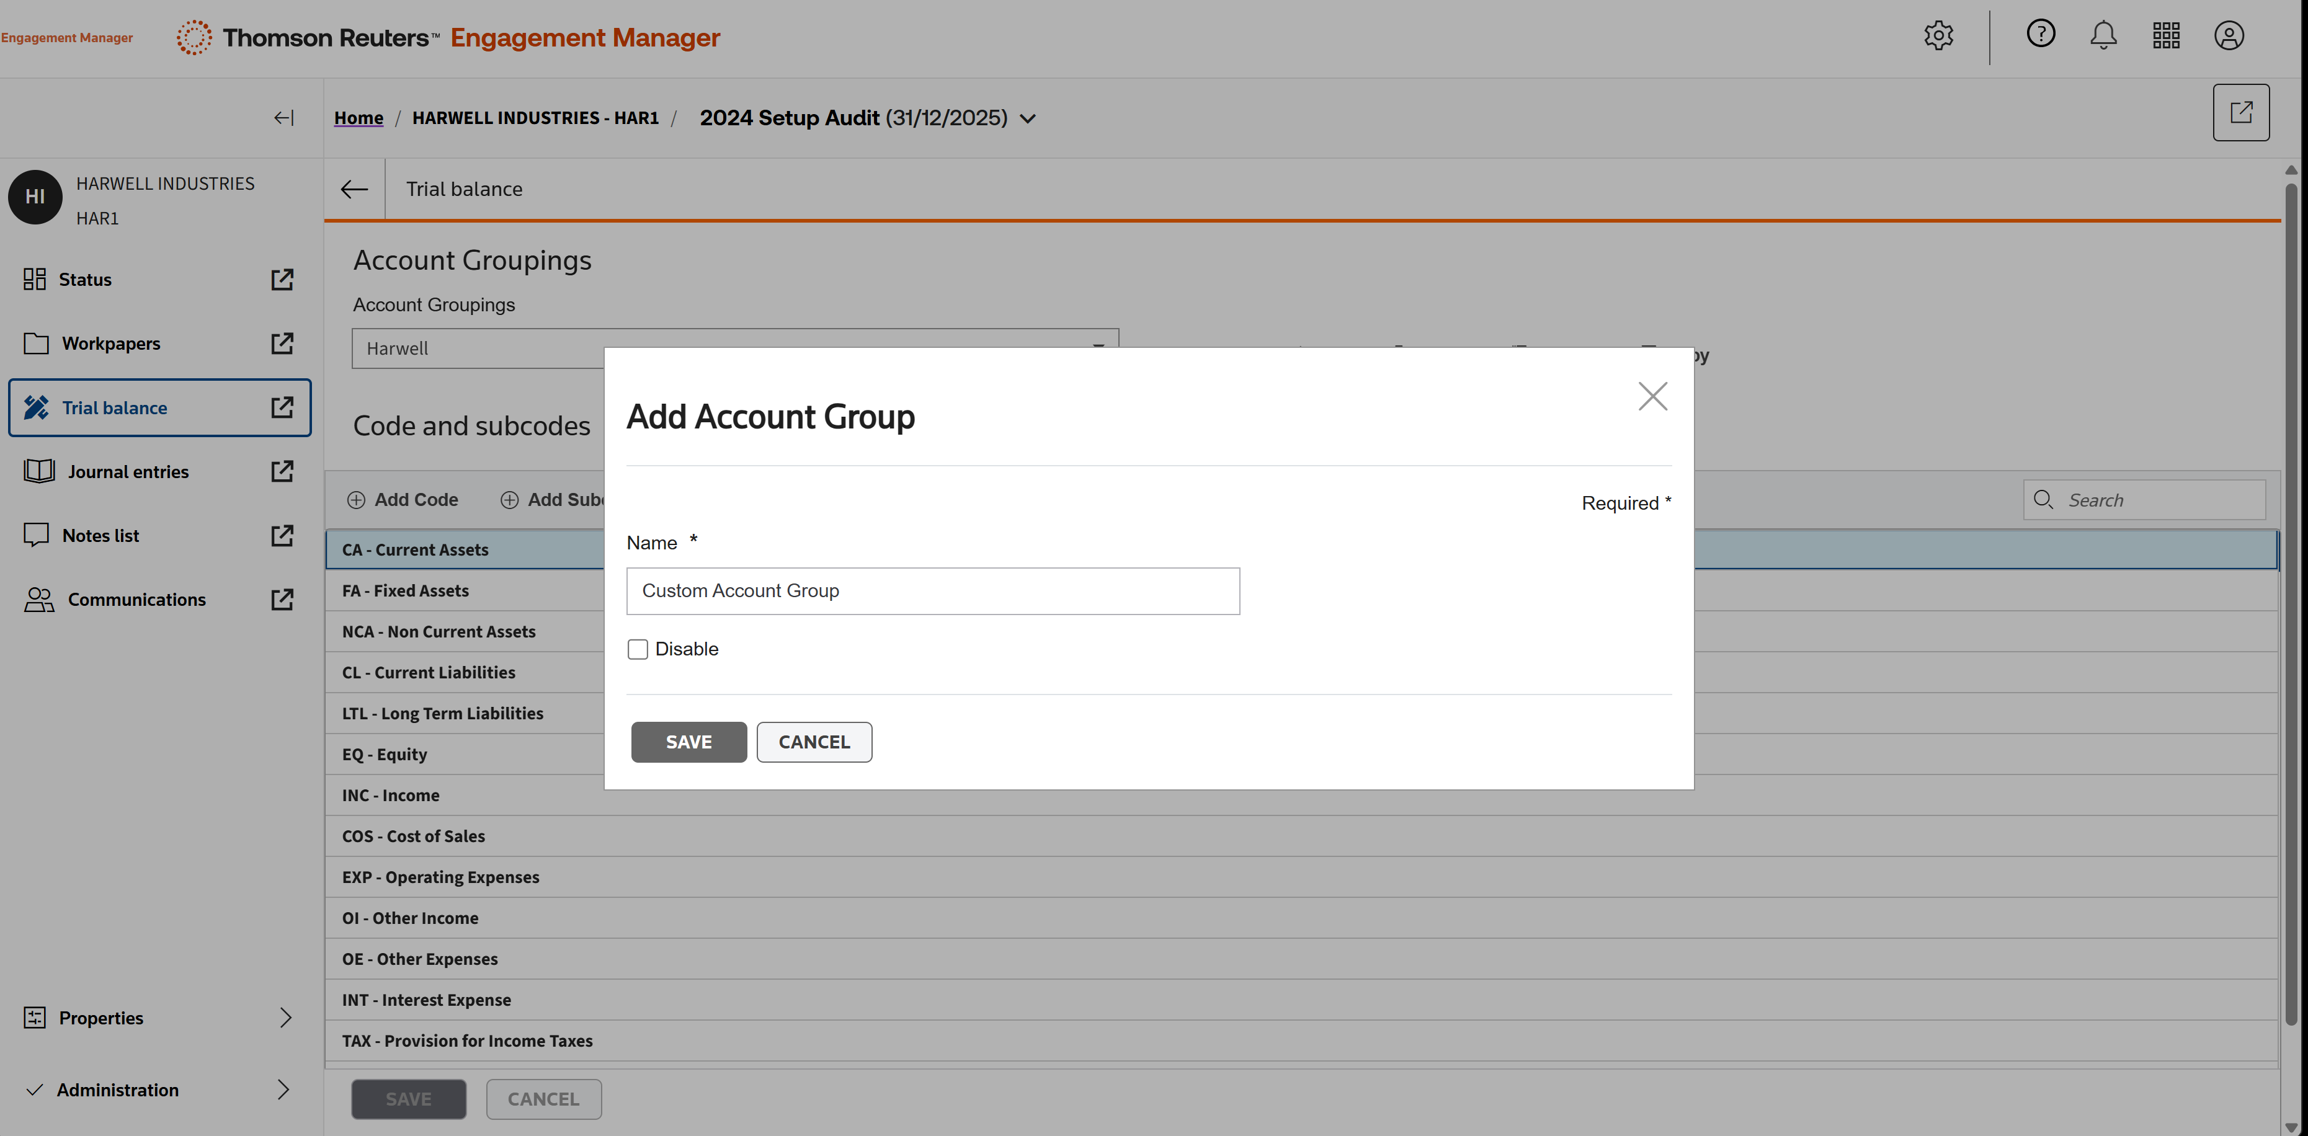Image resolution: width=2308 pixels, height=1136 pixels.
Task: Open Journal entries pop-out icon
Action: [282, 471]
